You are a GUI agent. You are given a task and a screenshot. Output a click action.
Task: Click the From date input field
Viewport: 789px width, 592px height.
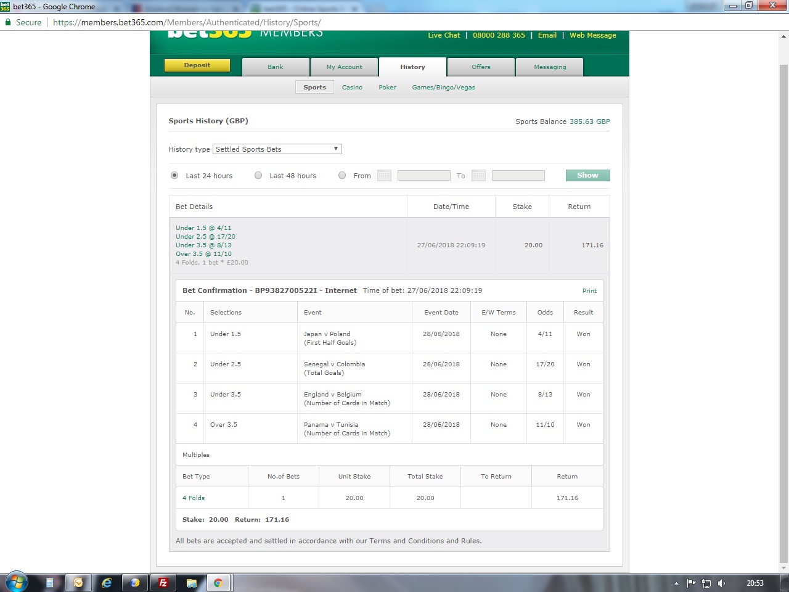[x=423, y=176]
